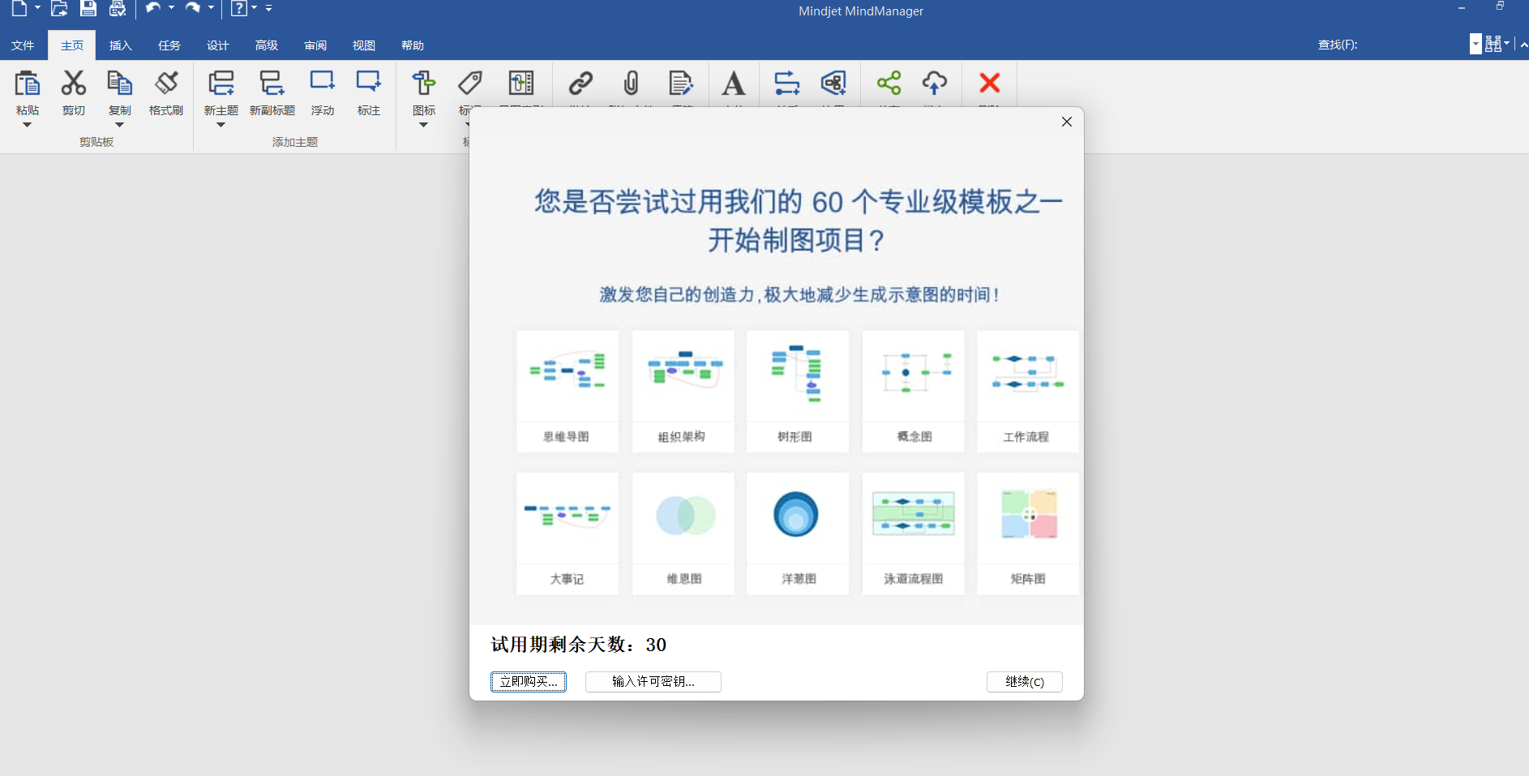Image resolution: width=1529 pixels, height=776 pixels.
Task: Switch to the 视图 ribbon tab
Action: click(364, 45)
